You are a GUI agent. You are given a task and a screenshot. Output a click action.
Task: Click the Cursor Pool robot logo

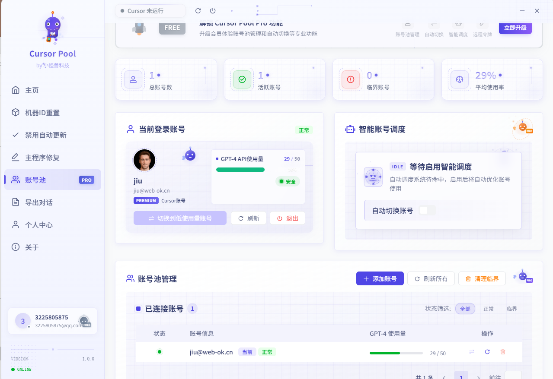tap(53, 28)
